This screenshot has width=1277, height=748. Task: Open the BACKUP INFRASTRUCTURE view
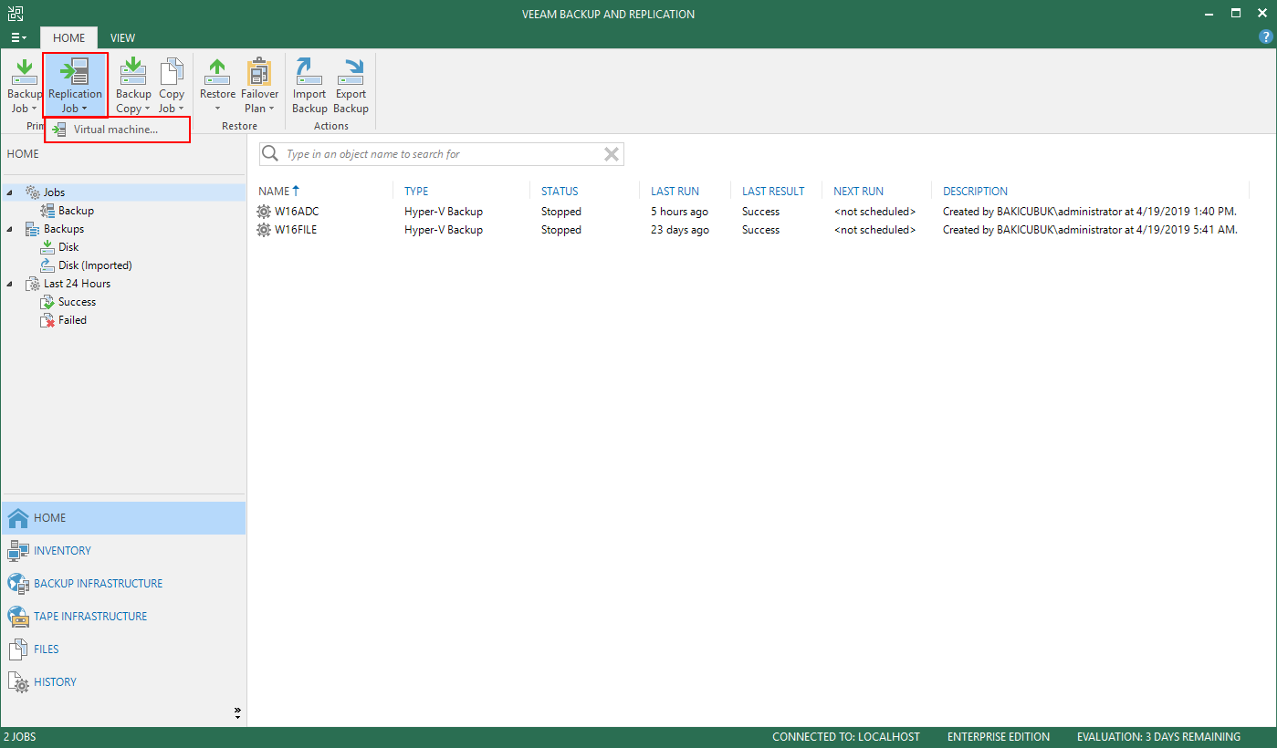[x=123, y=583]
